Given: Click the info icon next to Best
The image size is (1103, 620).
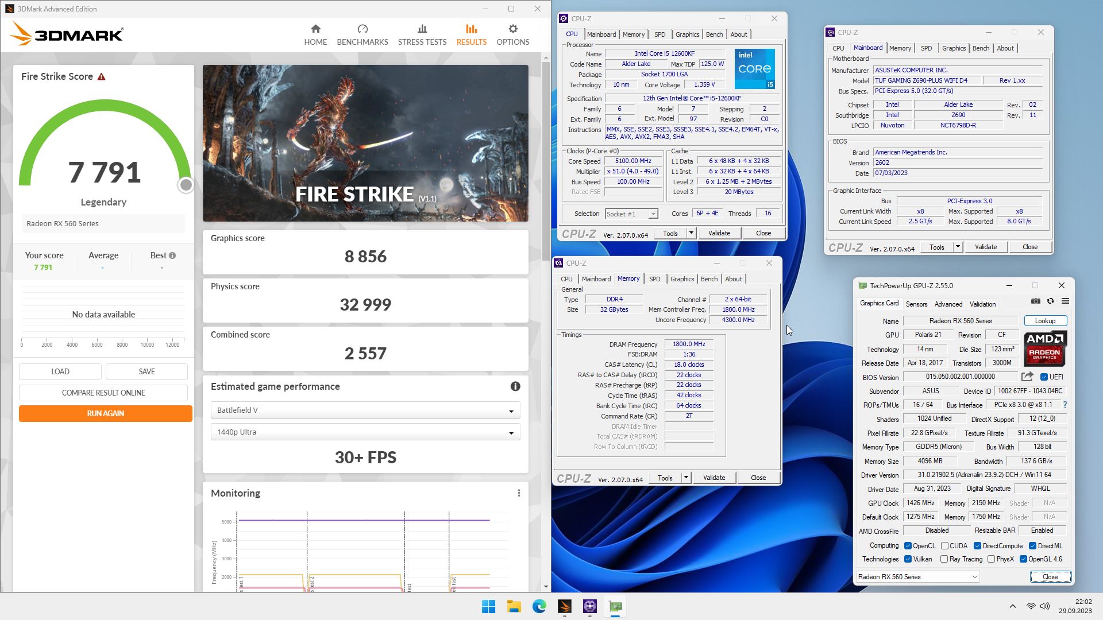Looking at the screenshot, I should click(x=172, y=255).
